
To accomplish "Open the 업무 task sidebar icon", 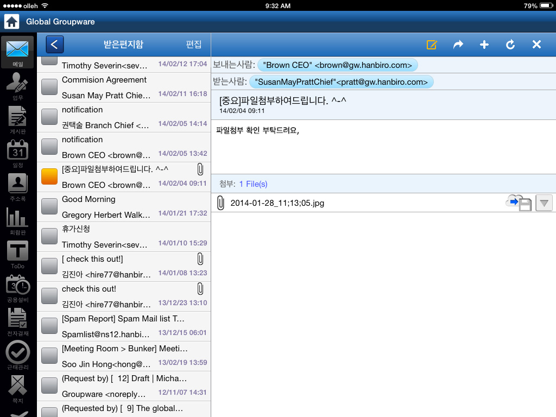I will pyautogui.click(x=17, y=86).
